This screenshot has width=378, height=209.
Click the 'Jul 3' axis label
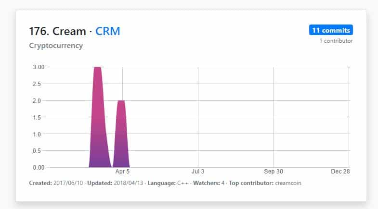coord(198,172)
